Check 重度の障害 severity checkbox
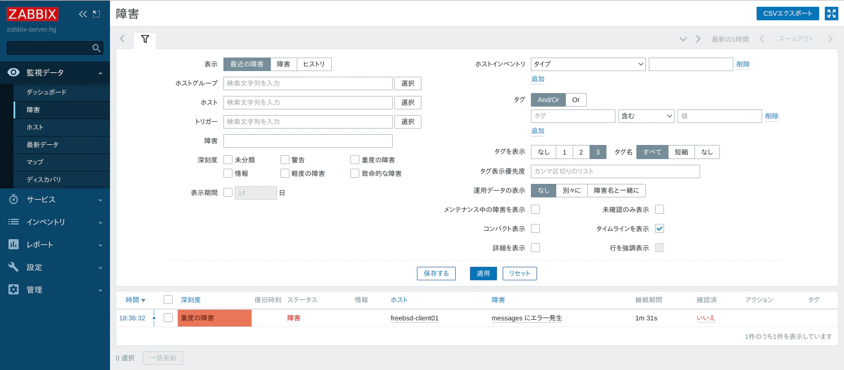 355,160
